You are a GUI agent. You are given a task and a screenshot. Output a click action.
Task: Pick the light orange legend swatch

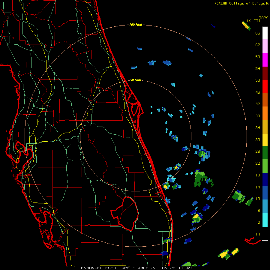pos(265,113)
